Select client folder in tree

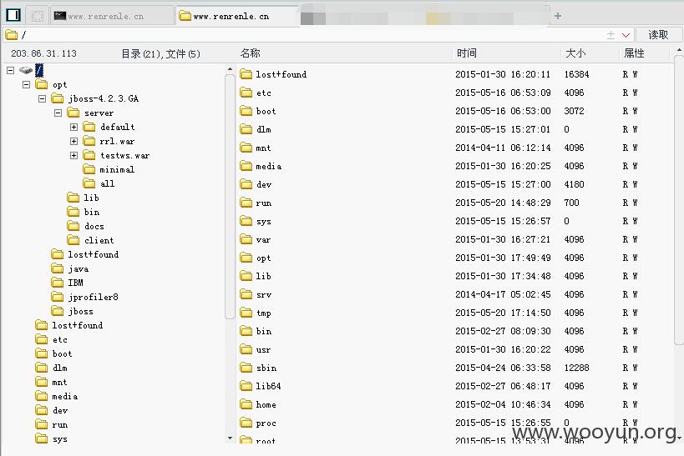click(x=91, y=240)
